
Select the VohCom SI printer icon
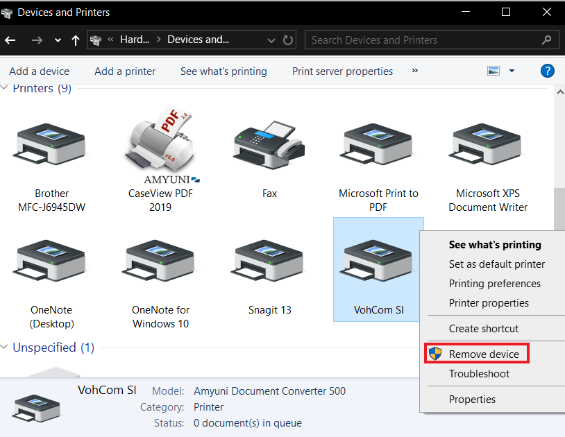376,261
